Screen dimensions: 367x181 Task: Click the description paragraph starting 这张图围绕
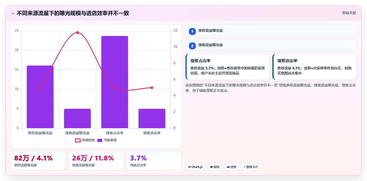tap(271, 88)
